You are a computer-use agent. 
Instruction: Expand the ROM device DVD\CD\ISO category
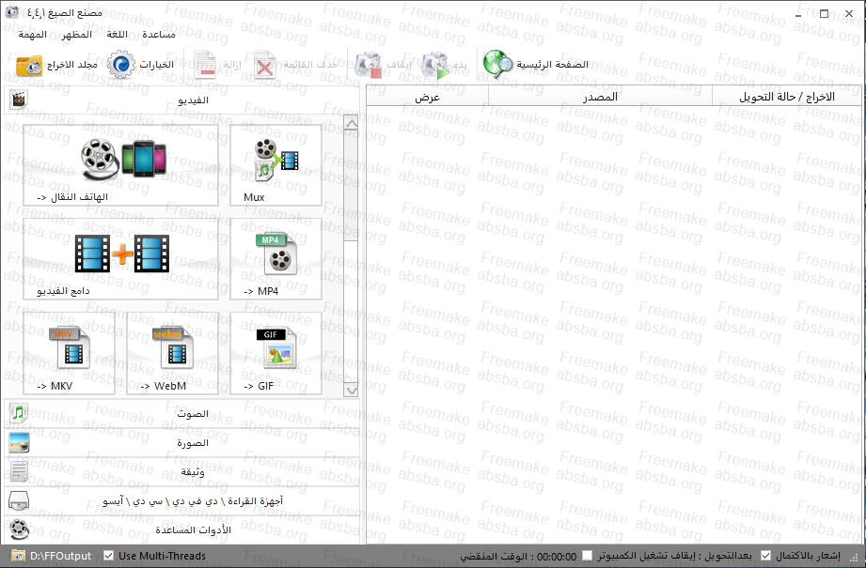click(182, 500)
